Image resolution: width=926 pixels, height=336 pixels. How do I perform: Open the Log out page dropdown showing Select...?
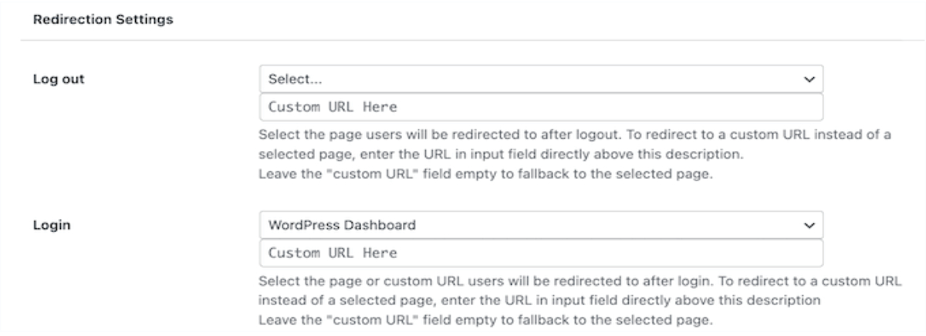[x=540, y=79]
